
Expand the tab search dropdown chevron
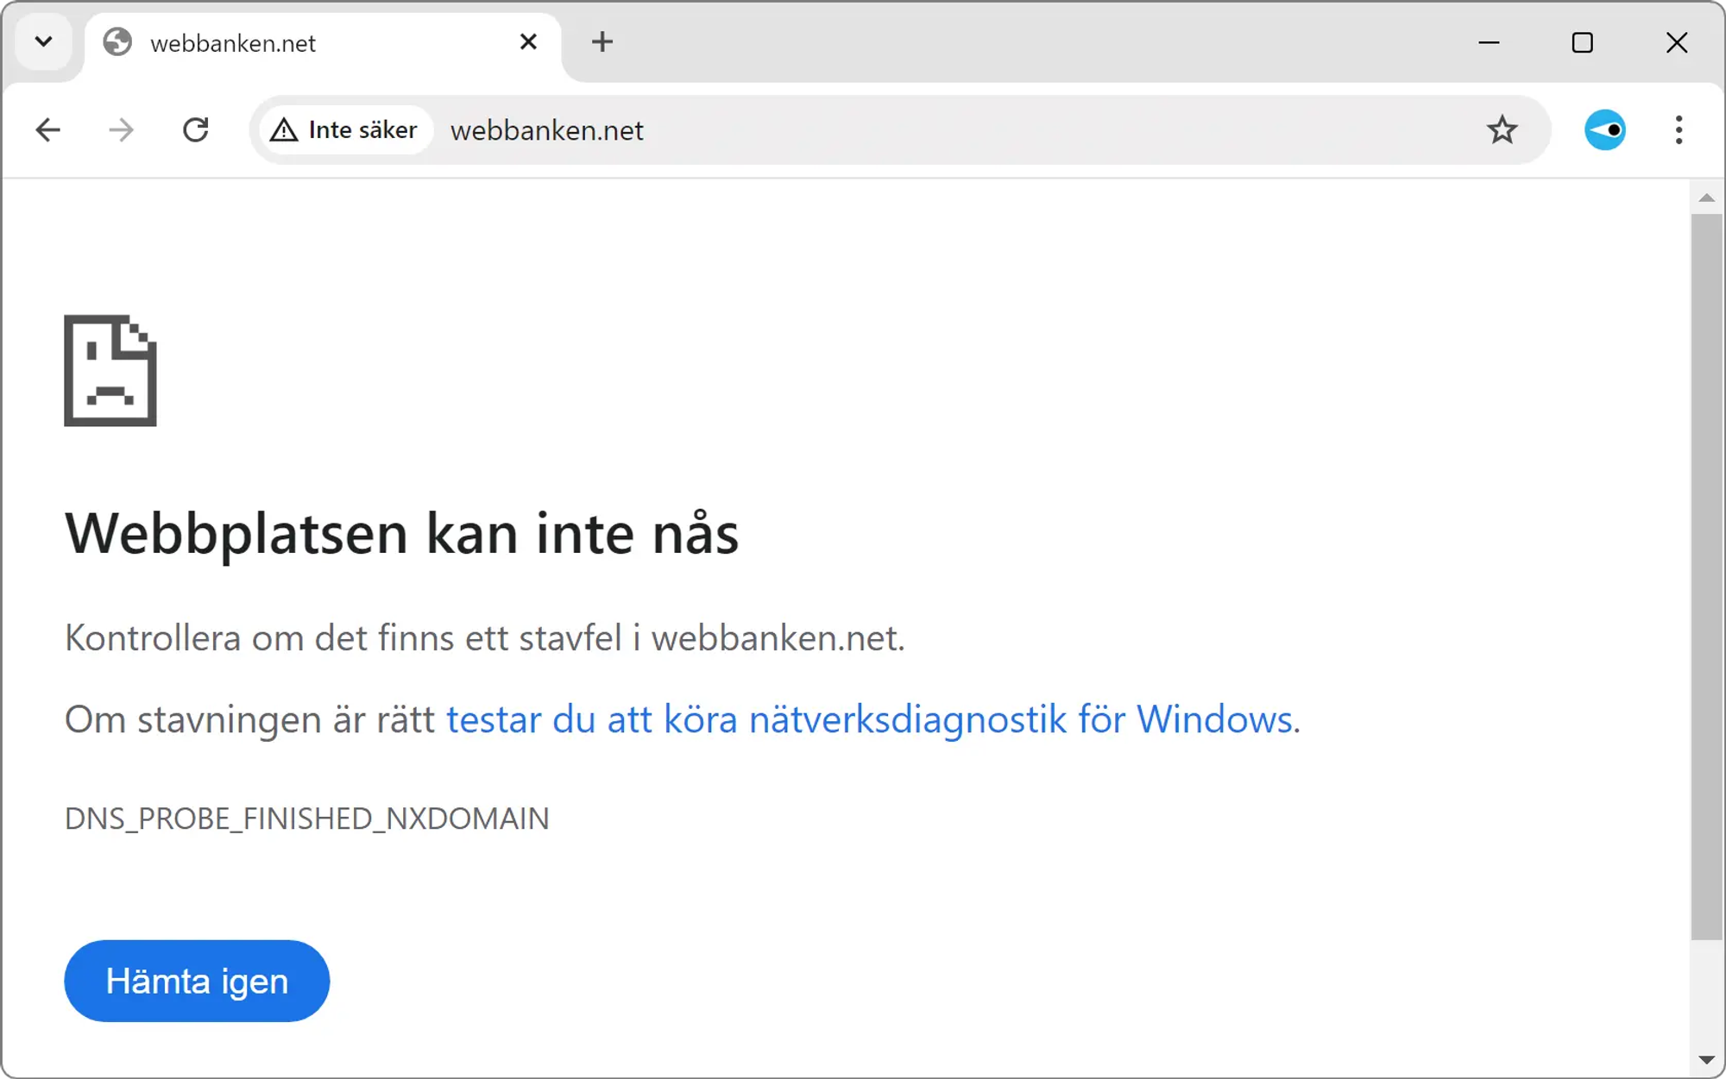[43, 42]
